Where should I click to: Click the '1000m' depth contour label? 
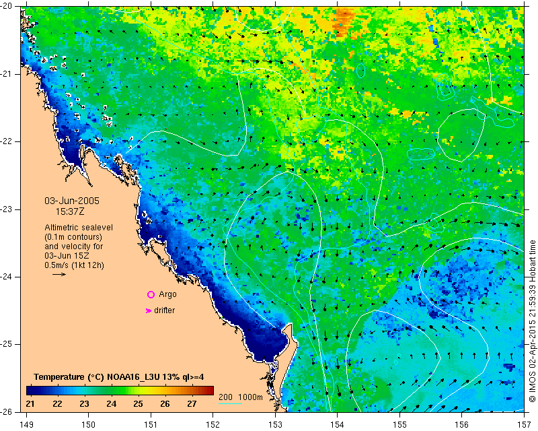(x=250, y=397)
